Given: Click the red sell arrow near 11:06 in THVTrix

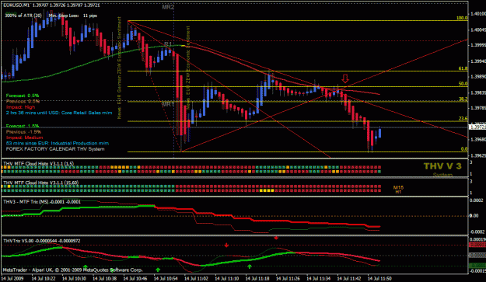Looking at the screenshot, I should click(x=226, y=245).
